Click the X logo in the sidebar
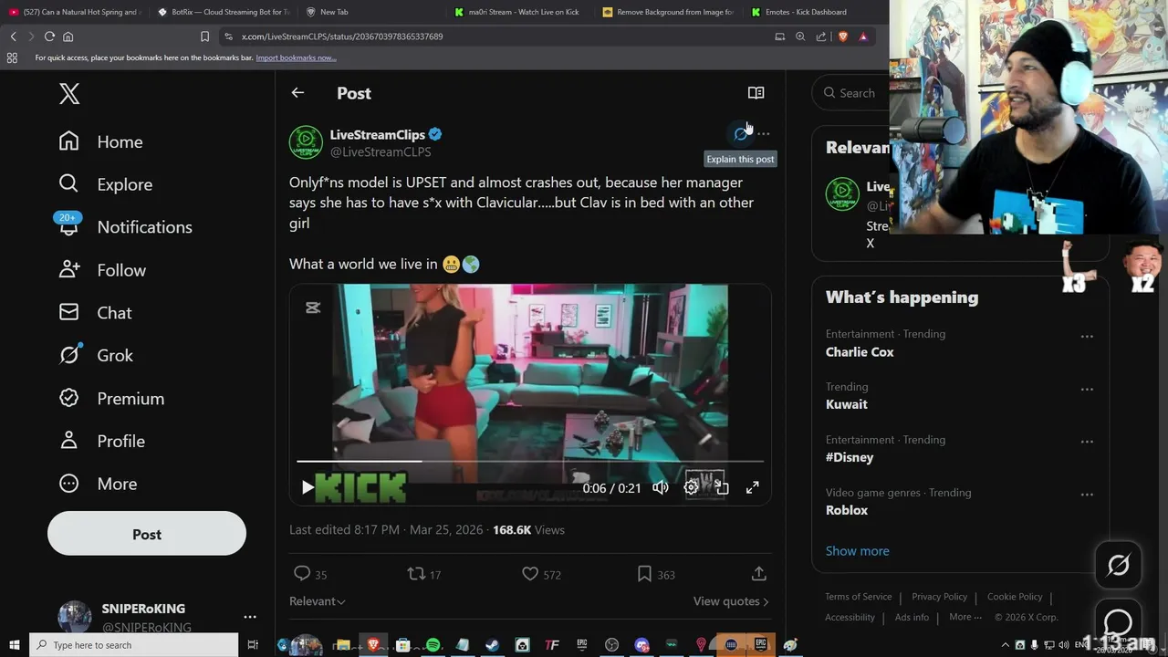The height and width of the screenshot is (657, 1168). [x=69, y=93]
